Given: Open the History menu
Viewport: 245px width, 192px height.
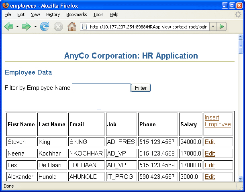Looking at the screenshot, I should coord(53,14).
